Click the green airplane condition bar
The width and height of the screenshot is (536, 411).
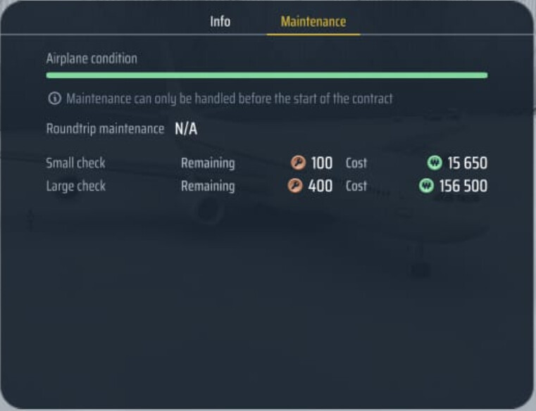pyautogui.click(x=267, y=75)
